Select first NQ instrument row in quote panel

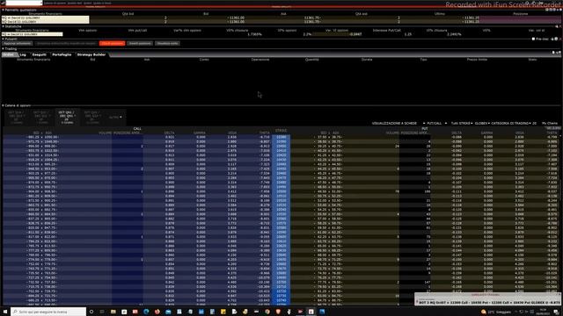[x=45, y=18]
